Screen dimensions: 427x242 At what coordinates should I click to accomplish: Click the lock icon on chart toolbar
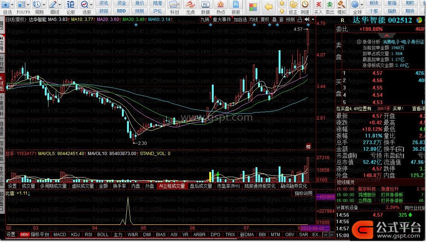click(x=300, y=19)
